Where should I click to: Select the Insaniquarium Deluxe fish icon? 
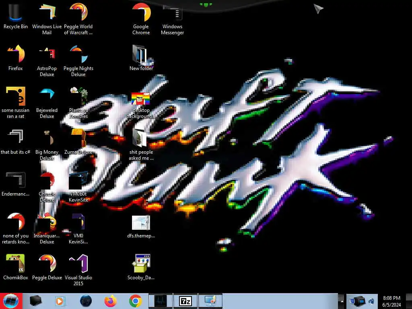click(x=47, y=228)
